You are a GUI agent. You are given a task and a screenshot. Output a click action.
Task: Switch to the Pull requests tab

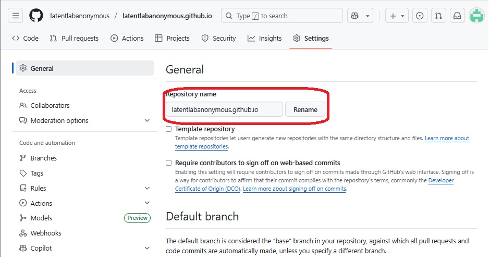(x=74, y=38)
